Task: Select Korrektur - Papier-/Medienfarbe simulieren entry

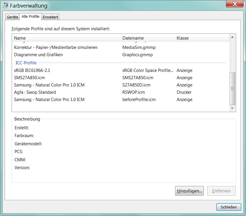Action: tap(56, 47)
